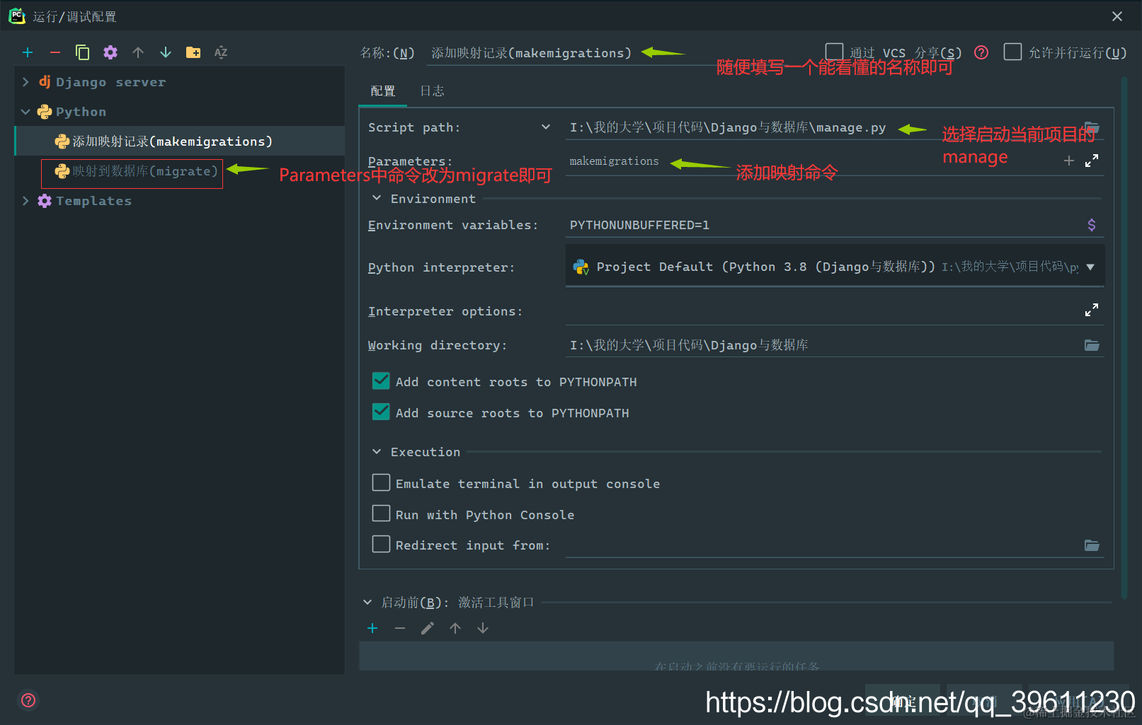Uncheck Add source roots to PYTHONPATH
The width and height of the screenshot is (1142, 725).
pos(381,412)
